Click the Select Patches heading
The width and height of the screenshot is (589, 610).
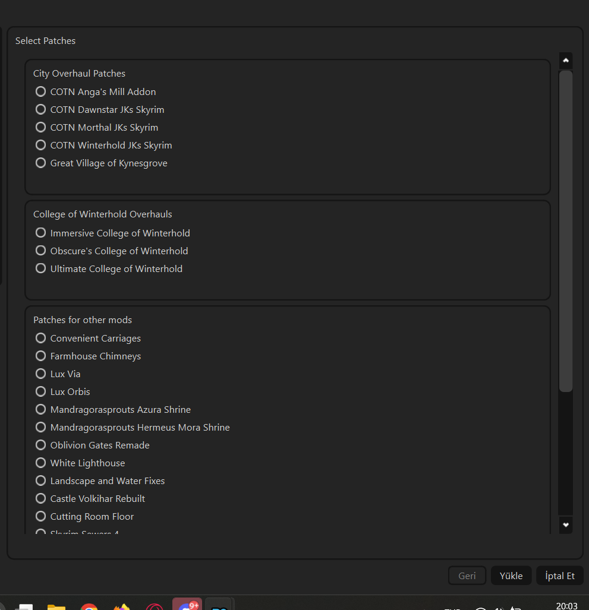46,41
